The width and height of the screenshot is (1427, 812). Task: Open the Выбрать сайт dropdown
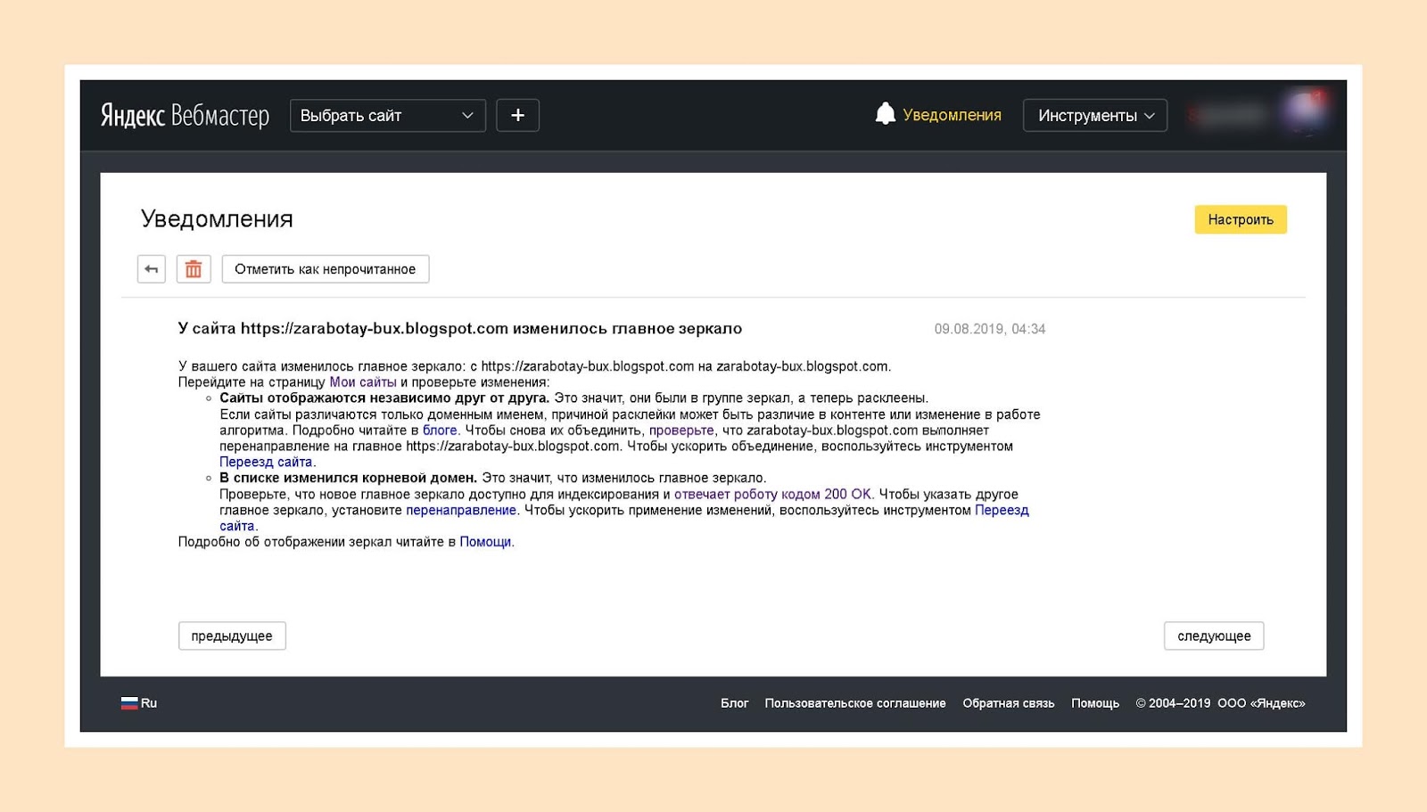coord(387,116)
